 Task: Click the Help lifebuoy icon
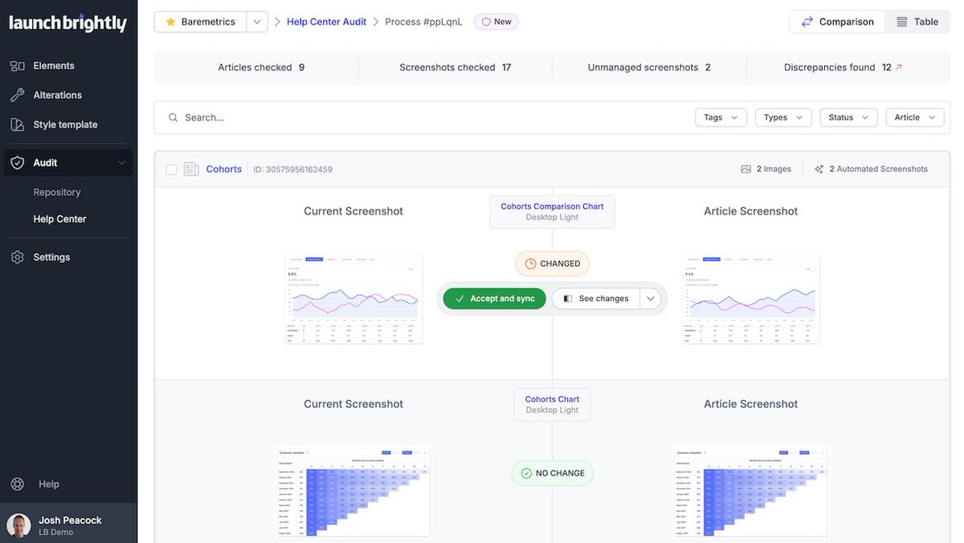(17, 484)
